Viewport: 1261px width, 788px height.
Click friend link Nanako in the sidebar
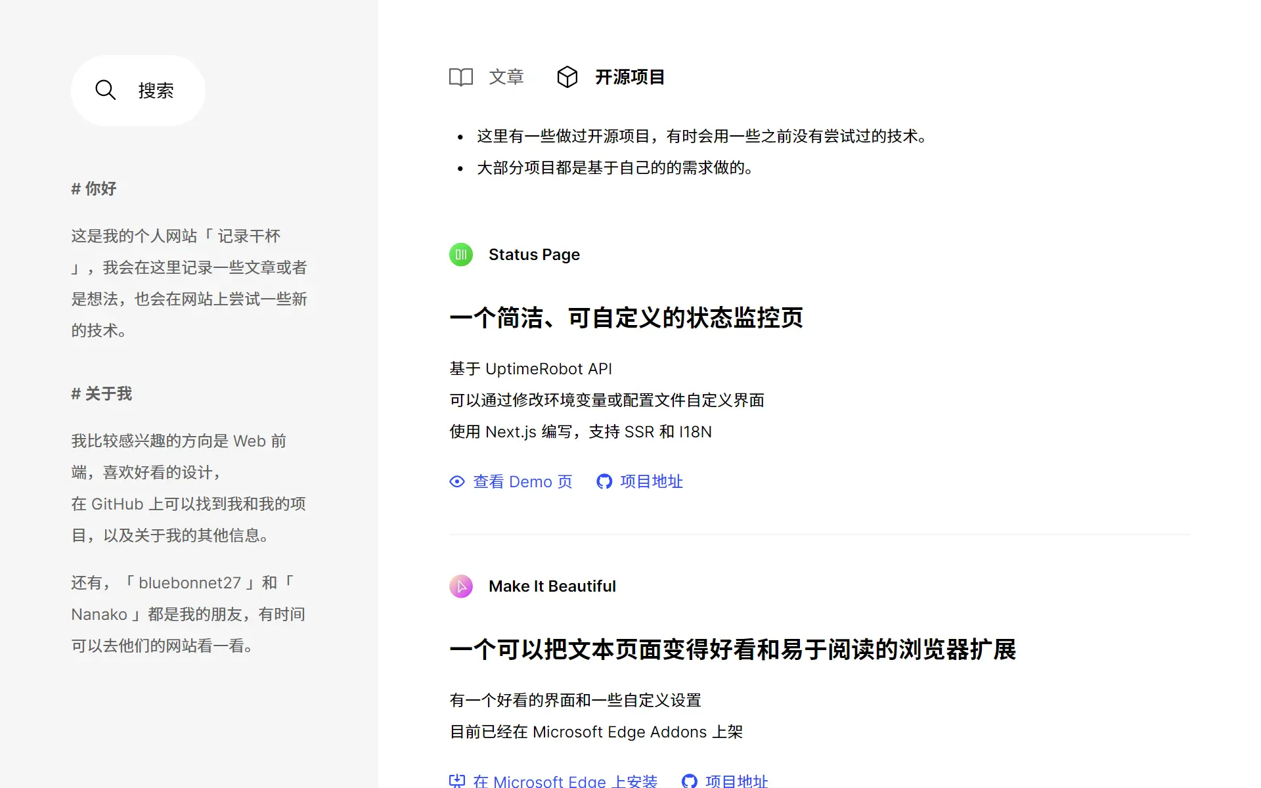99,614
